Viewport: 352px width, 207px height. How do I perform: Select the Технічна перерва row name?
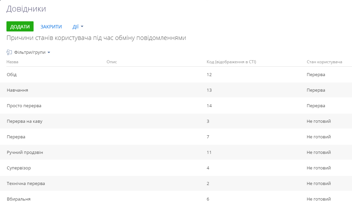(26, 183)
